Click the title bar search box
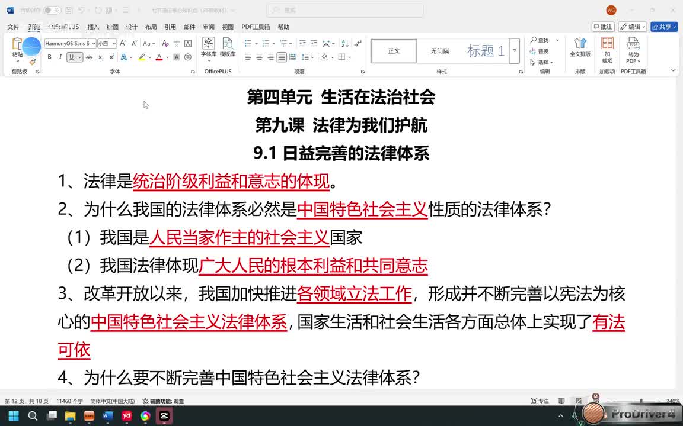 coord(344,10)
